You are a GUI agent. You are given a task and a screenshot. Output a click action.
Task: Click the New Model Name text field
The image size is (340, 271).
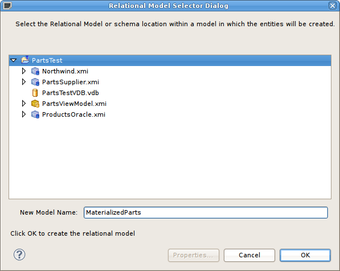(206, 212)
